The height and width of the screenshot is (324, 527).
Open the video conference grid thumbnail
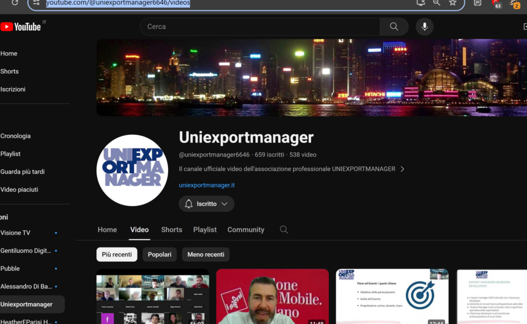point(152,296)
